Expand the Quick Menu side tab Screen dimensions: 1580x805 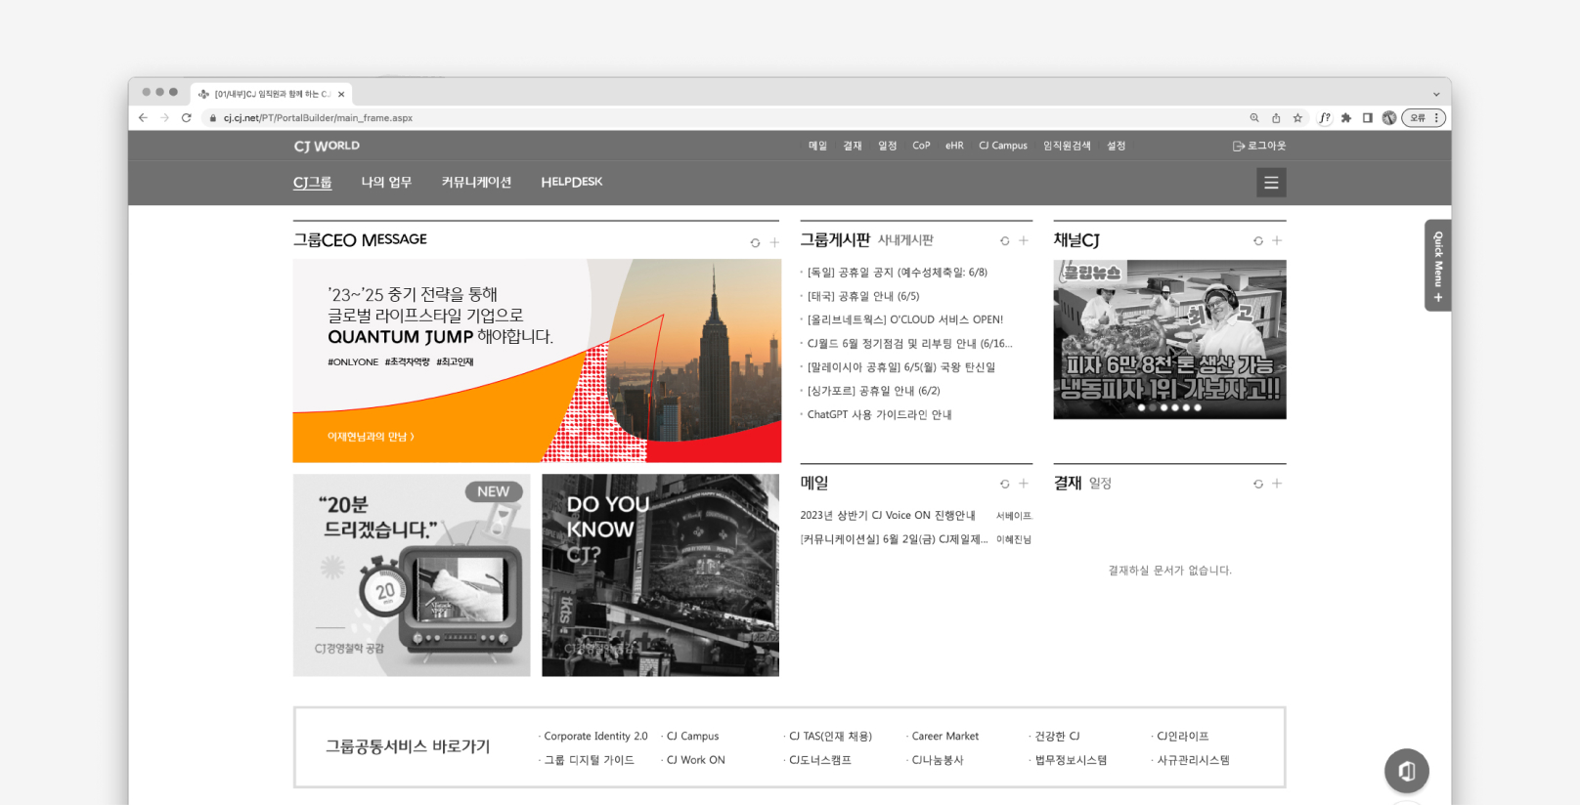click(x=1437, y=266)
